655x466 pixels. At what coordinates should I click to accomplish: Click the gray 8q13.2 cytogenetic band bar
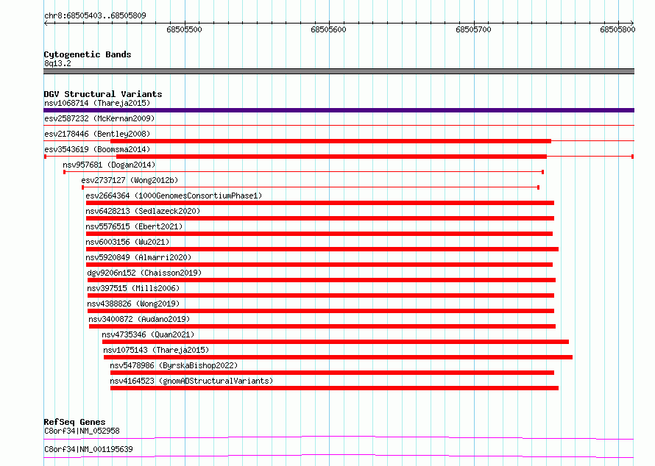click(x=339, y=71)
